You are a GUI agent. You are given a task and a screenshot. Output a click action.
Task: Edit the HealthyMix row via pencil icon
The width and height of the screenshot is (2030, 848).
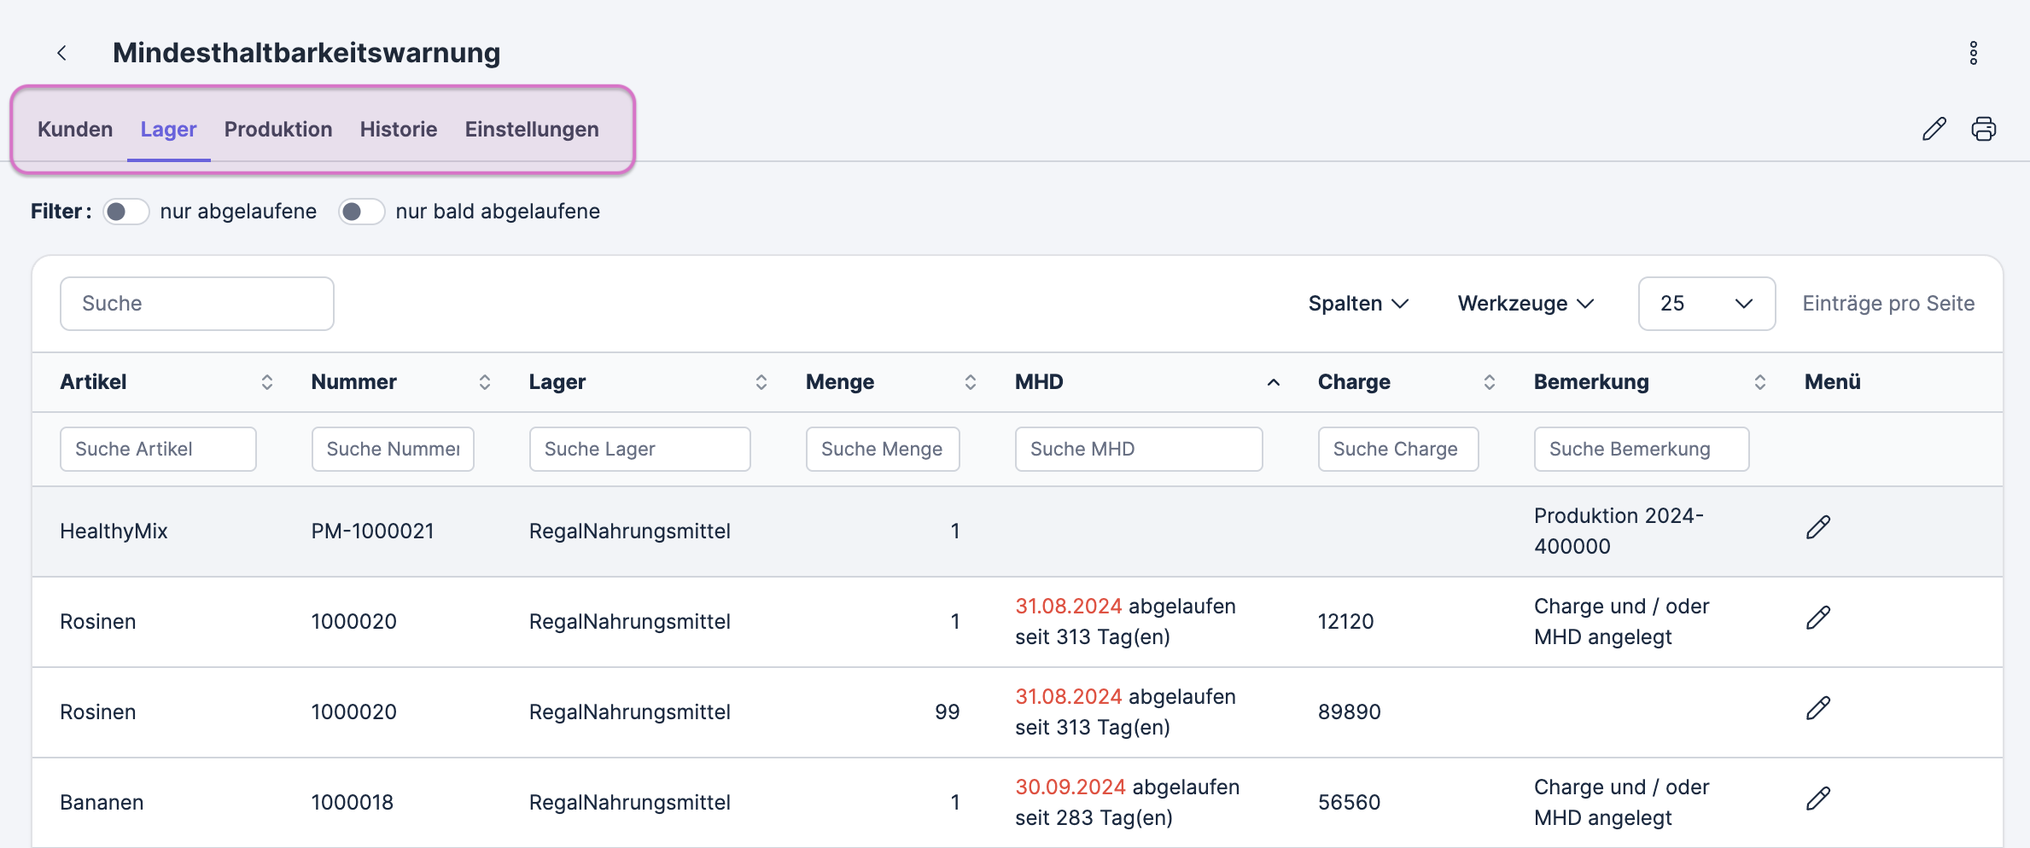[x=1817, y=528]
